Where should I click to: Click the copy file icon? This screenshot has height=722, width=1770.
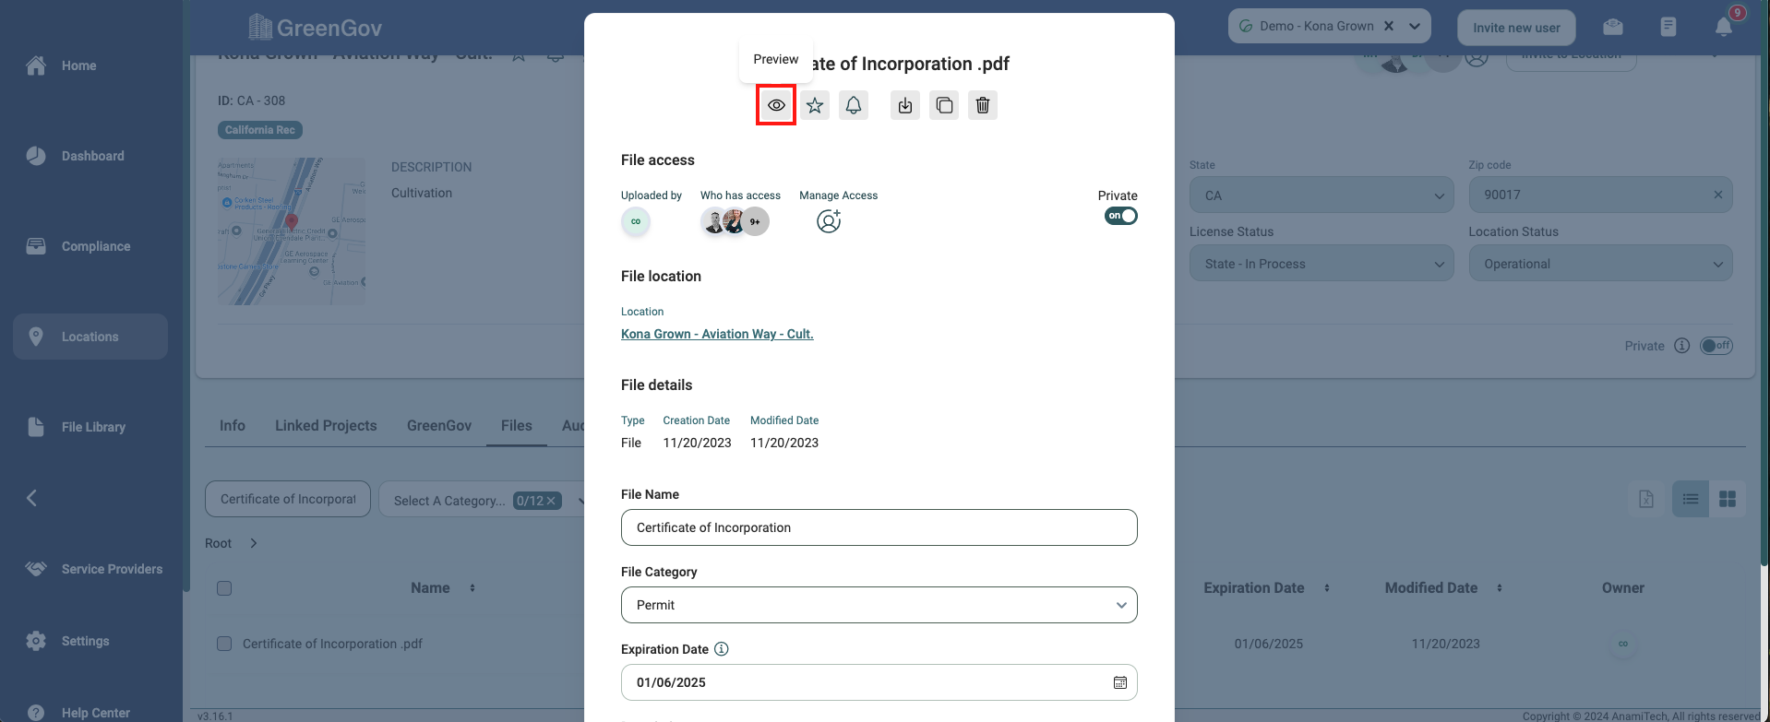[944, 105]
